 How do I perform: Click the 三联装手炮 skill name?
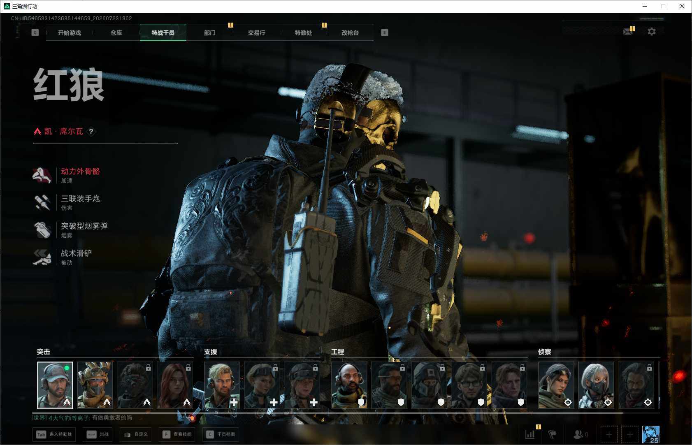tap(81, 199)
